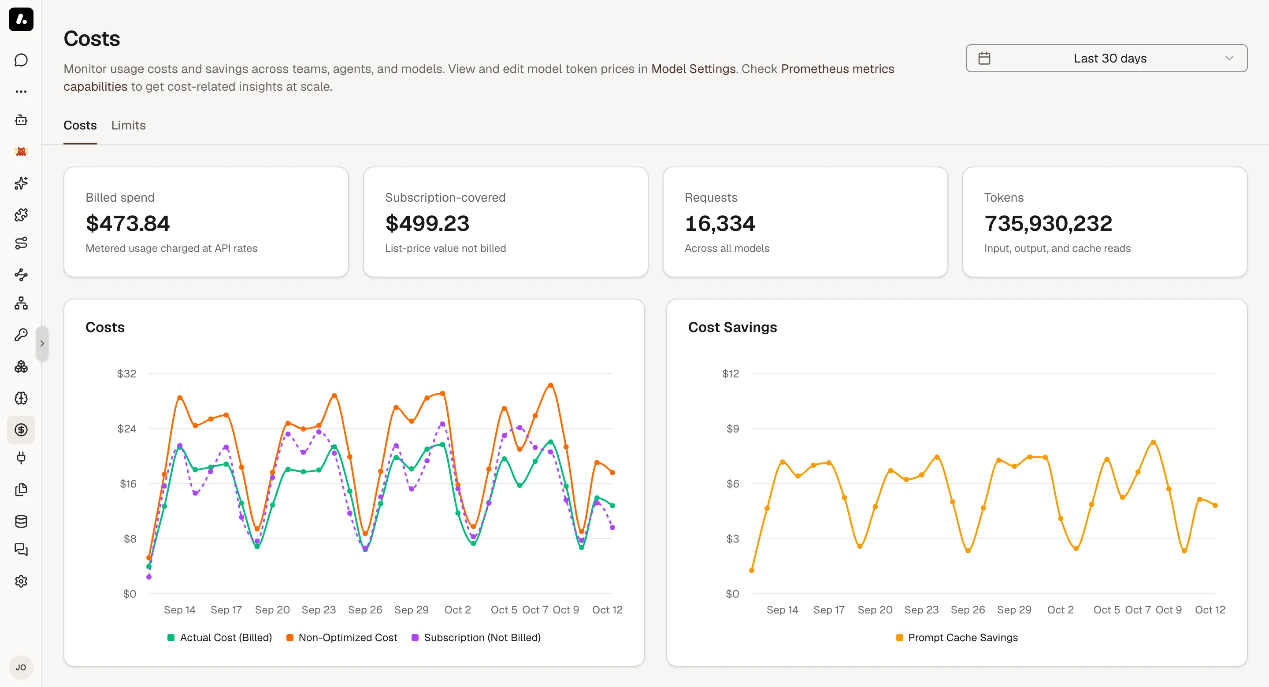The height and width of the screenshot is (687, 1269).
Task: Expand the sidebar with the chevron handle
Action: point(42,343)
